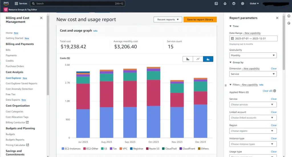The width and height of the screenshot is (292, 157).
Task: Open Cost Anomaly Detection
Action: point(19,89)
